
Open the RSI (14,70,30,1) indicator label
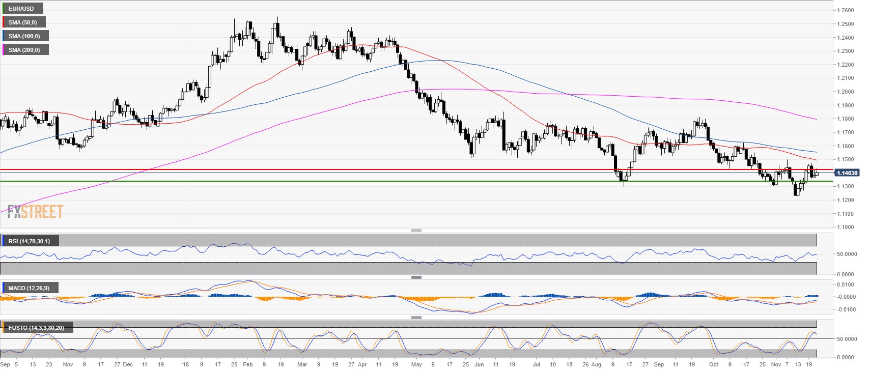click(x=30, y=241)
